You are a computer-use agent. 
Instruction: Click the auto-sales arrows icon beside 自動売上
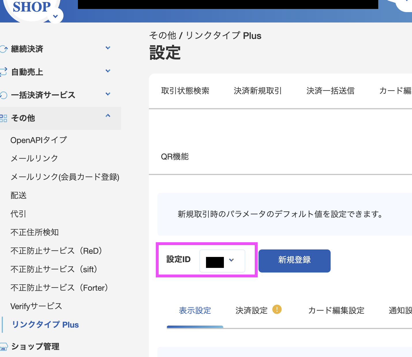click(3, 72)
